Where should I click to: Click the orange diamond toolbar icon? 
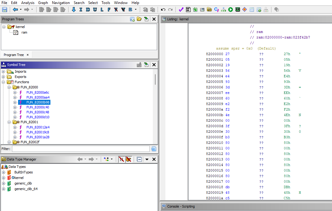pos(245,10)
